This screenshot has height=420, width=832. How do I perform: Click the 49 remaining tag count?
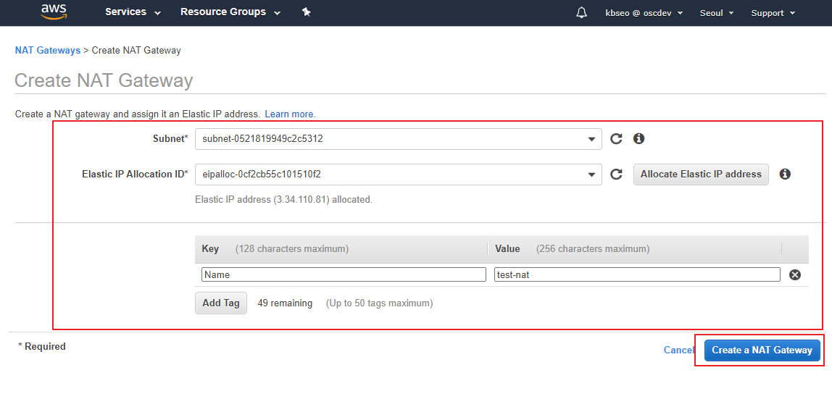click(285, 303)
